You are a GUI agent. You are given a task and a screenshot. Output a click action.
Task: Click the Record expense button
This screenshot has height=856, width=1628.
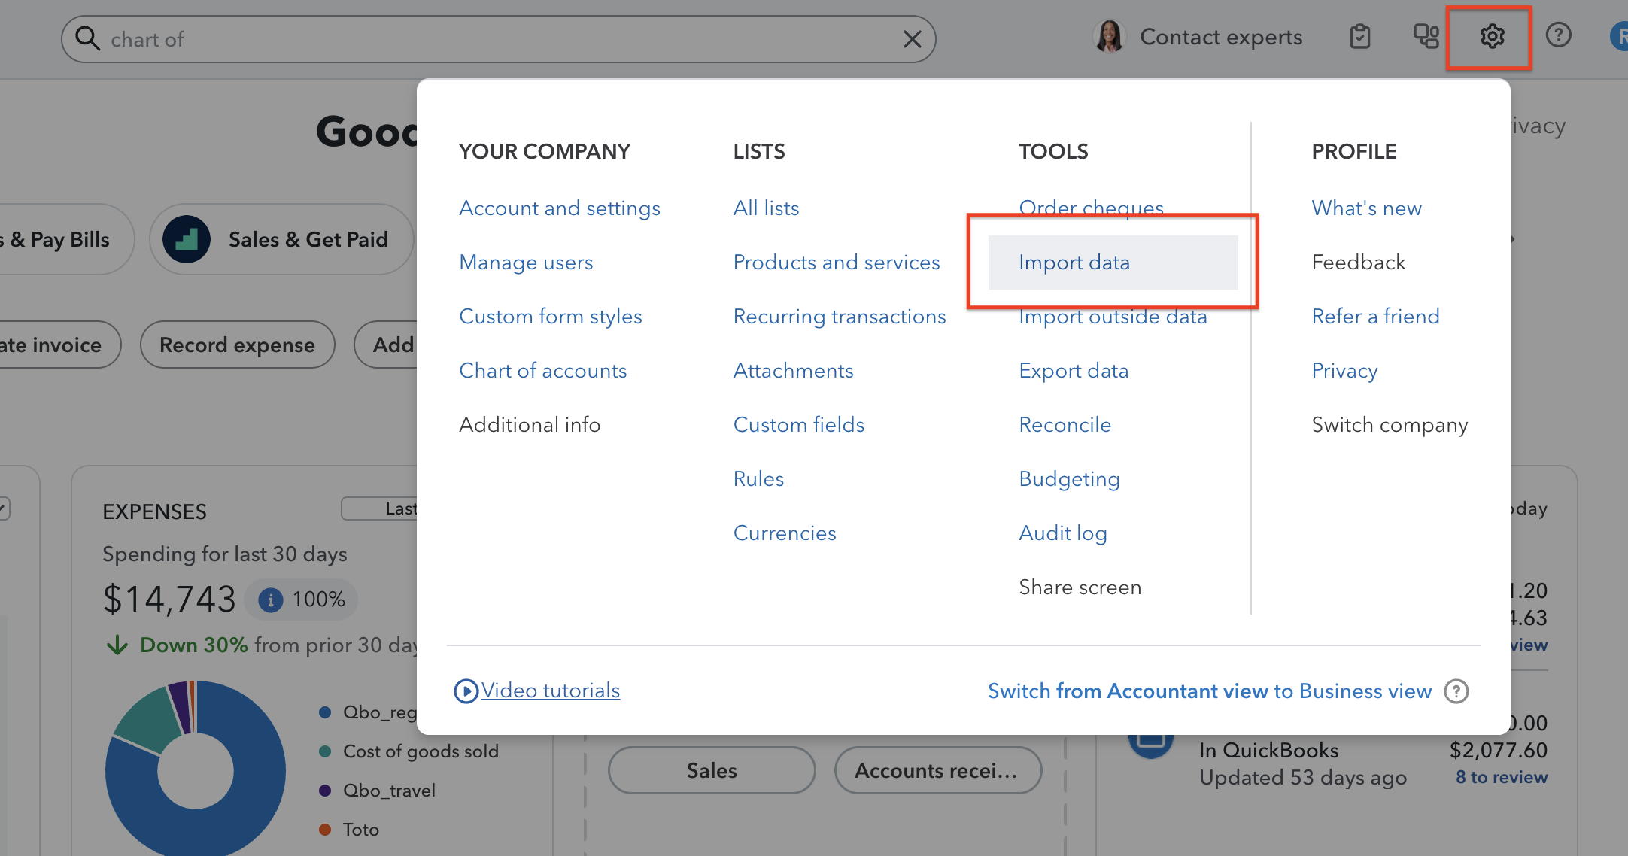tap(236, 345)
